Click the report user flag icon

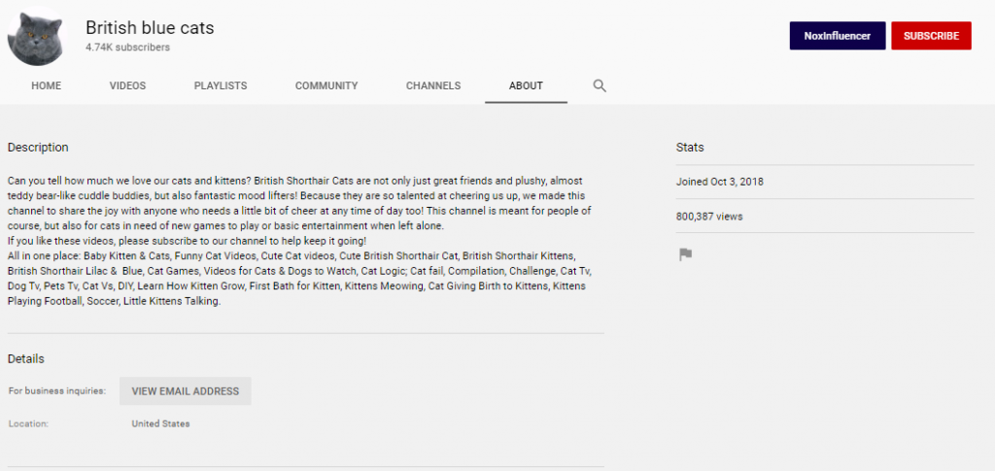point(685,254)
